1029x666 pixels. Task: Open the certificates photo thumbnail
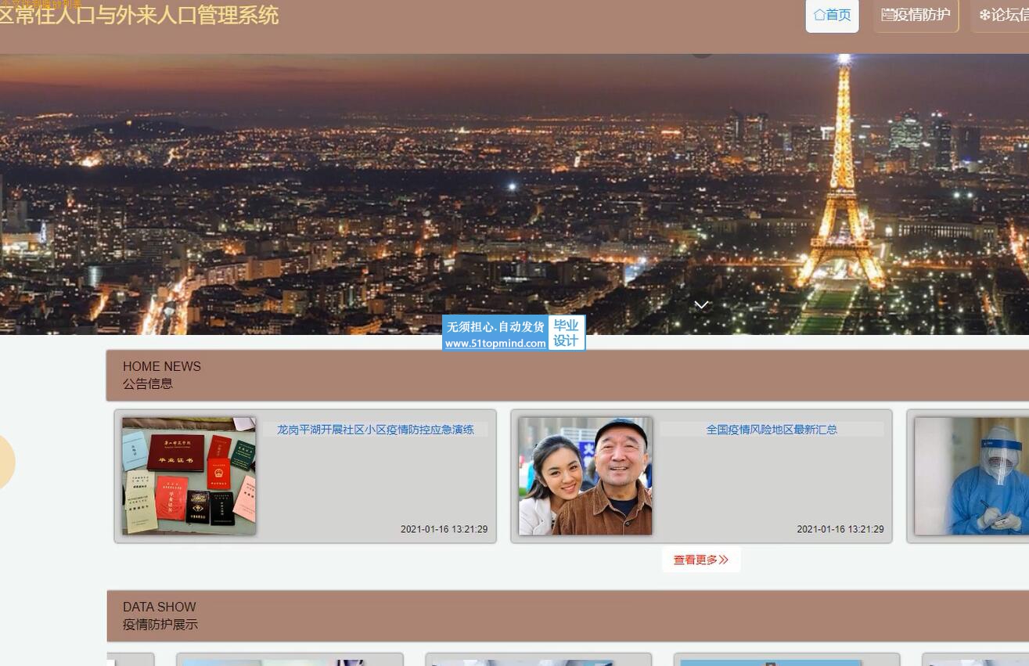pos(189,476)
